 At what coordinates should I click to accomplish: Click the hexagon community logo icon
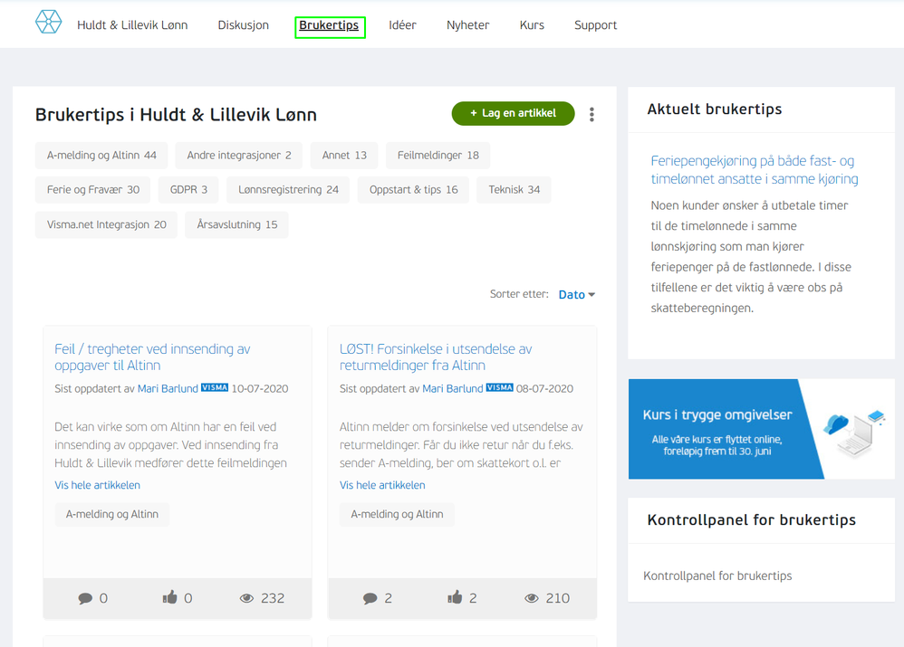click(48, 22)
